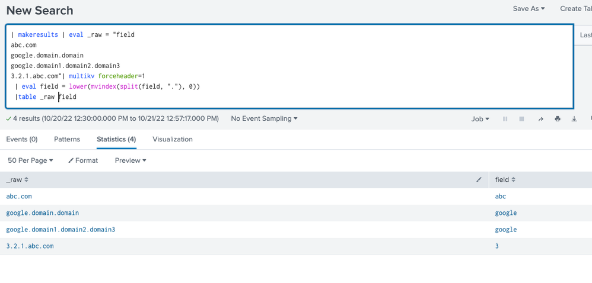
Task: Click the stop job icon
Action: (521, 119)
